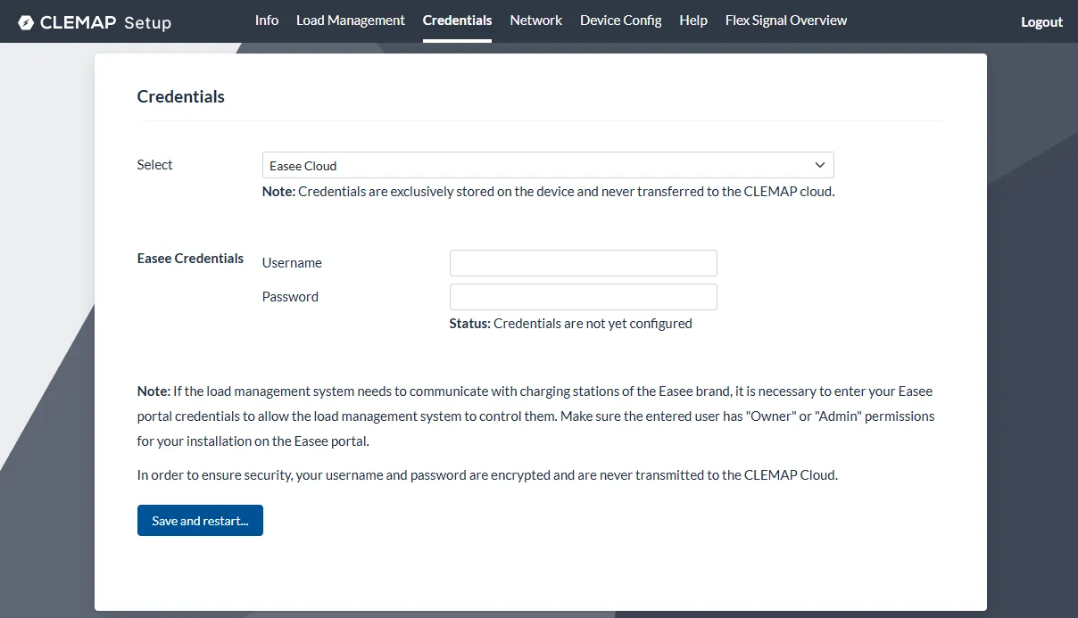1078x618 pixels.
Task: Open the Info tab
Action: coord(267,20)
